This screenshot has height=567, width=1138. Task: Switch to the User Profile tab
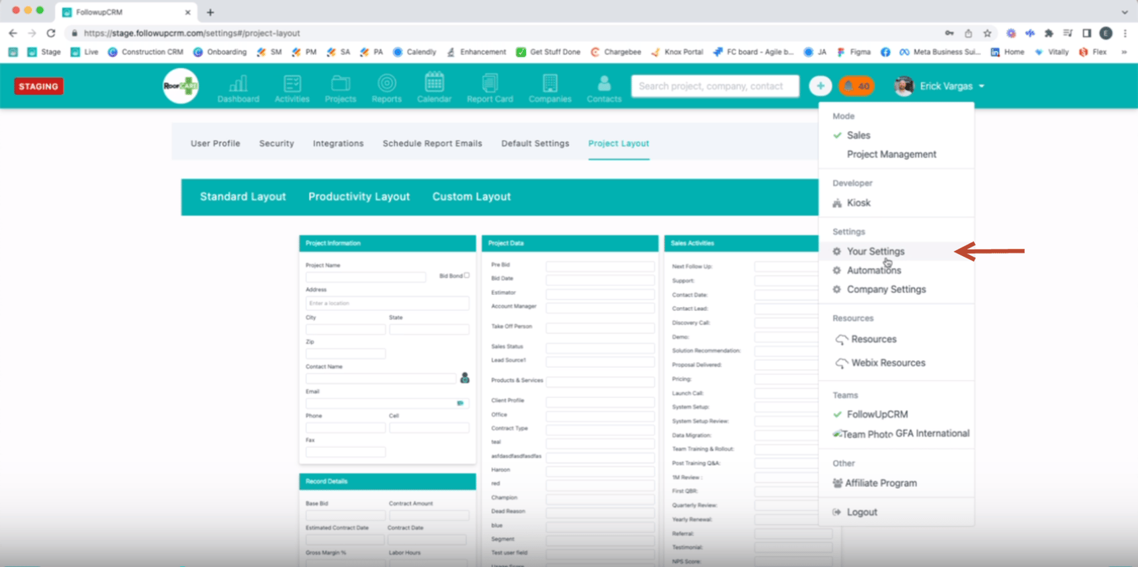[x=215, y=143]
